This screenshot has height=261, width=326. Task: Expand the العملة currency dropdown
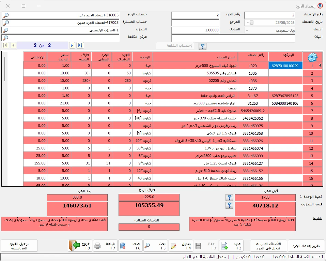247,30
